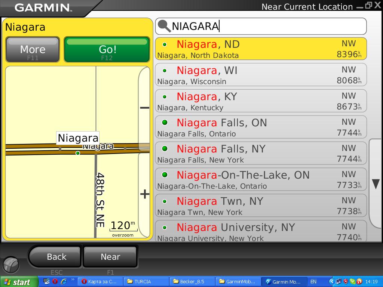Minimize the Garmin window
Viewport: 383px width, 287px height.
[x=359, y=7]
